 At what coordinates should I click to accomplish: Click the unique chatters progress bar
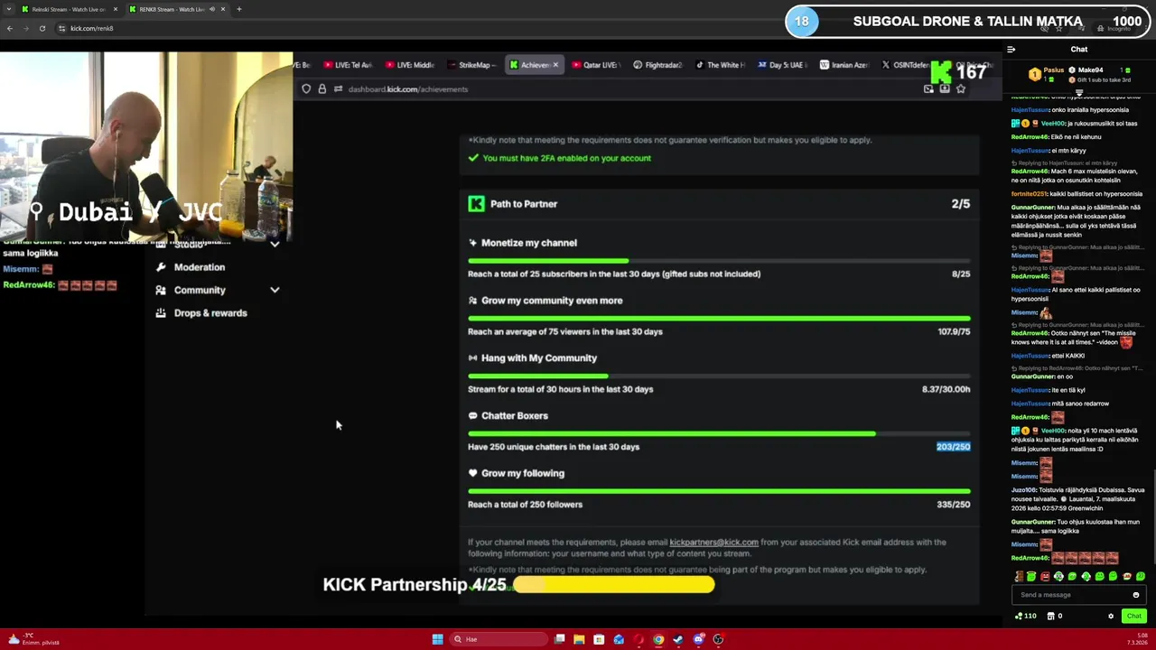[x=719, y=434]
